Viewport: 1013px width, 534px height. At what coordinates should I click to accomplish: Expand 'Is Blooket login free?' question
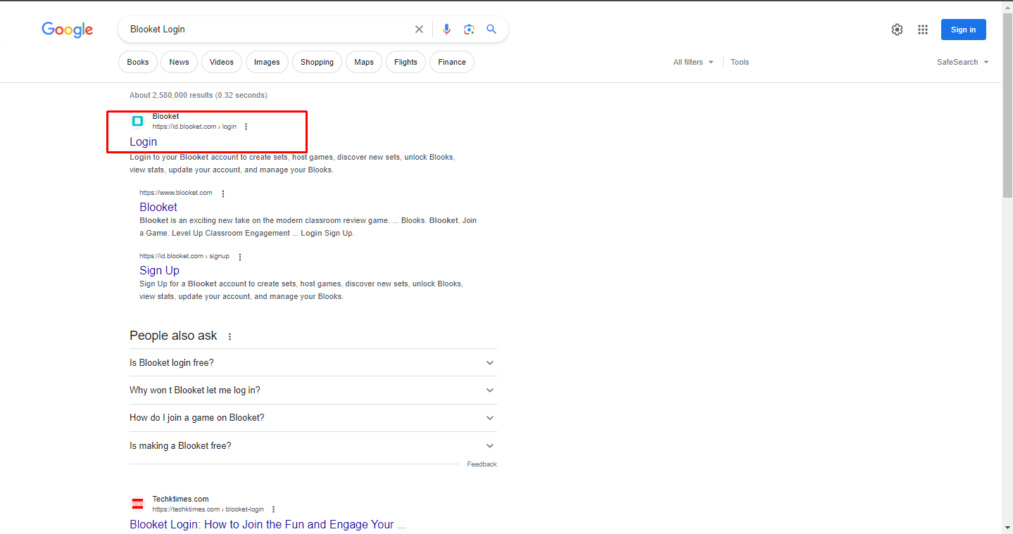tap(313, 362)
